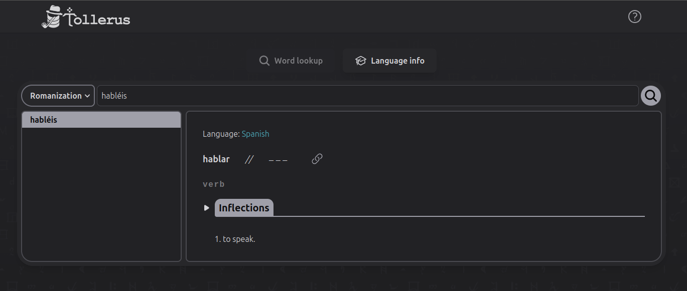
Task: Expand the Inflections disclosure triangle
Action: click(x=207, y=207)
